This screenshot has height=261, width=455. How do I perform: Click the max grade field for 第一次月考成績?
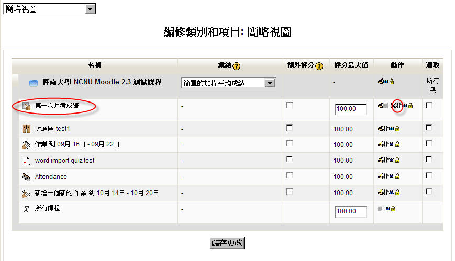click(x=351, y=109)
